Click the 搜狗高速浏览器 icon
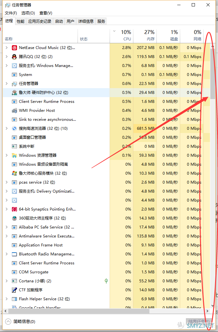This screenshot has width=218, height=332. coord(14,128)
